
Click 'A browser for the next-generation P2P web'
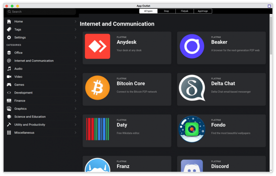(235, 50)
